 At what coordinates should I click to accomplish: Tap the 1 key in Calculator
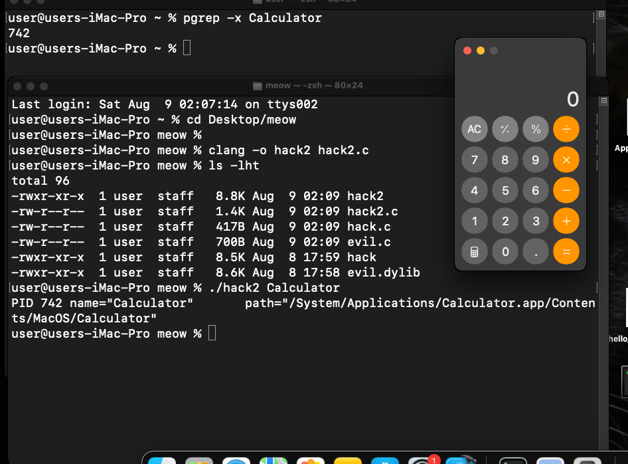[474, 221]
